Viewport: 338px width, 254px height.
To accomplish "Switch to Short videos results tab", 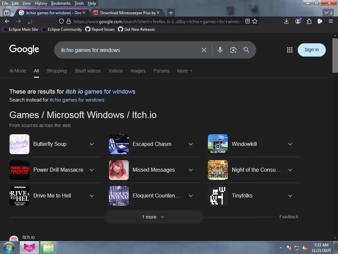I will (87, 71).
